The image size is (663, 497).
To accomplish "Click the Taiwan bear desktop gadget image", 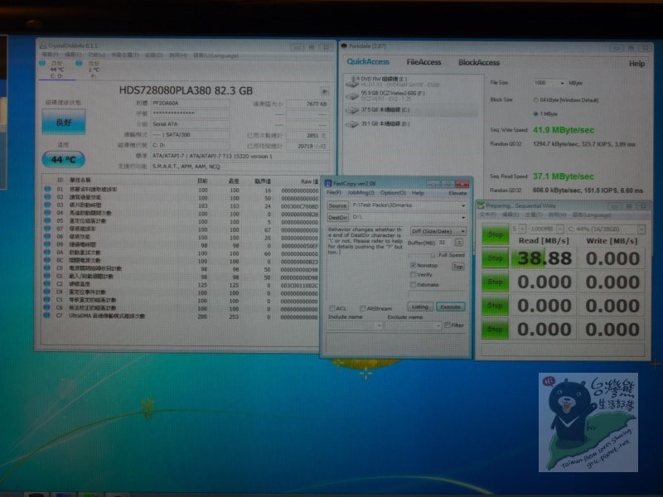I will pyautogui.click(x=588, y=422).
